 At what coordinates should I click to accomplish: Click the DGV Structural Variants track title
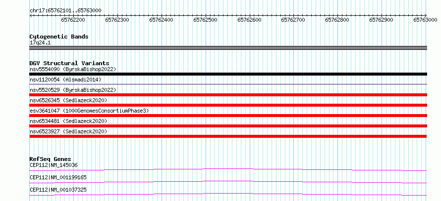[x=69, y=63]
